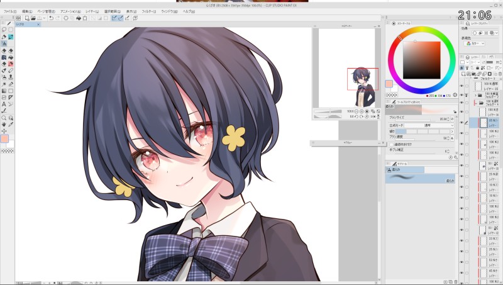Open the ウィンドウ menu
Image resolution: width=503 pixels, height=285 pixels.
[x=169, y=11]
